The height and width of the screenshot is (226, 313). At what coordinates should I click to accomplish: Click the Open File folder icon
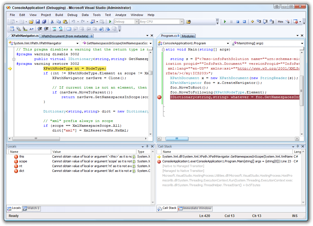point(31,22)
